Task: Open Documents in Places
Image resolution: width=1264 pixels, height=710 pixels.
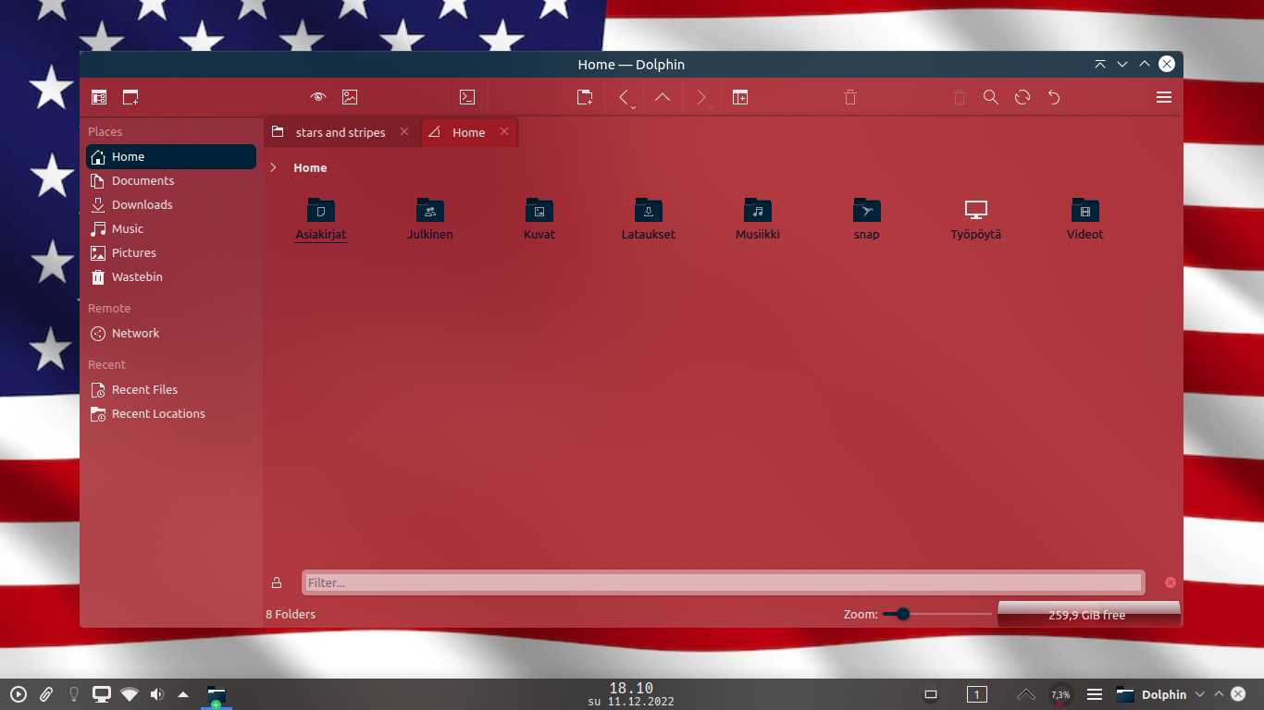Action: coord(171,181)
